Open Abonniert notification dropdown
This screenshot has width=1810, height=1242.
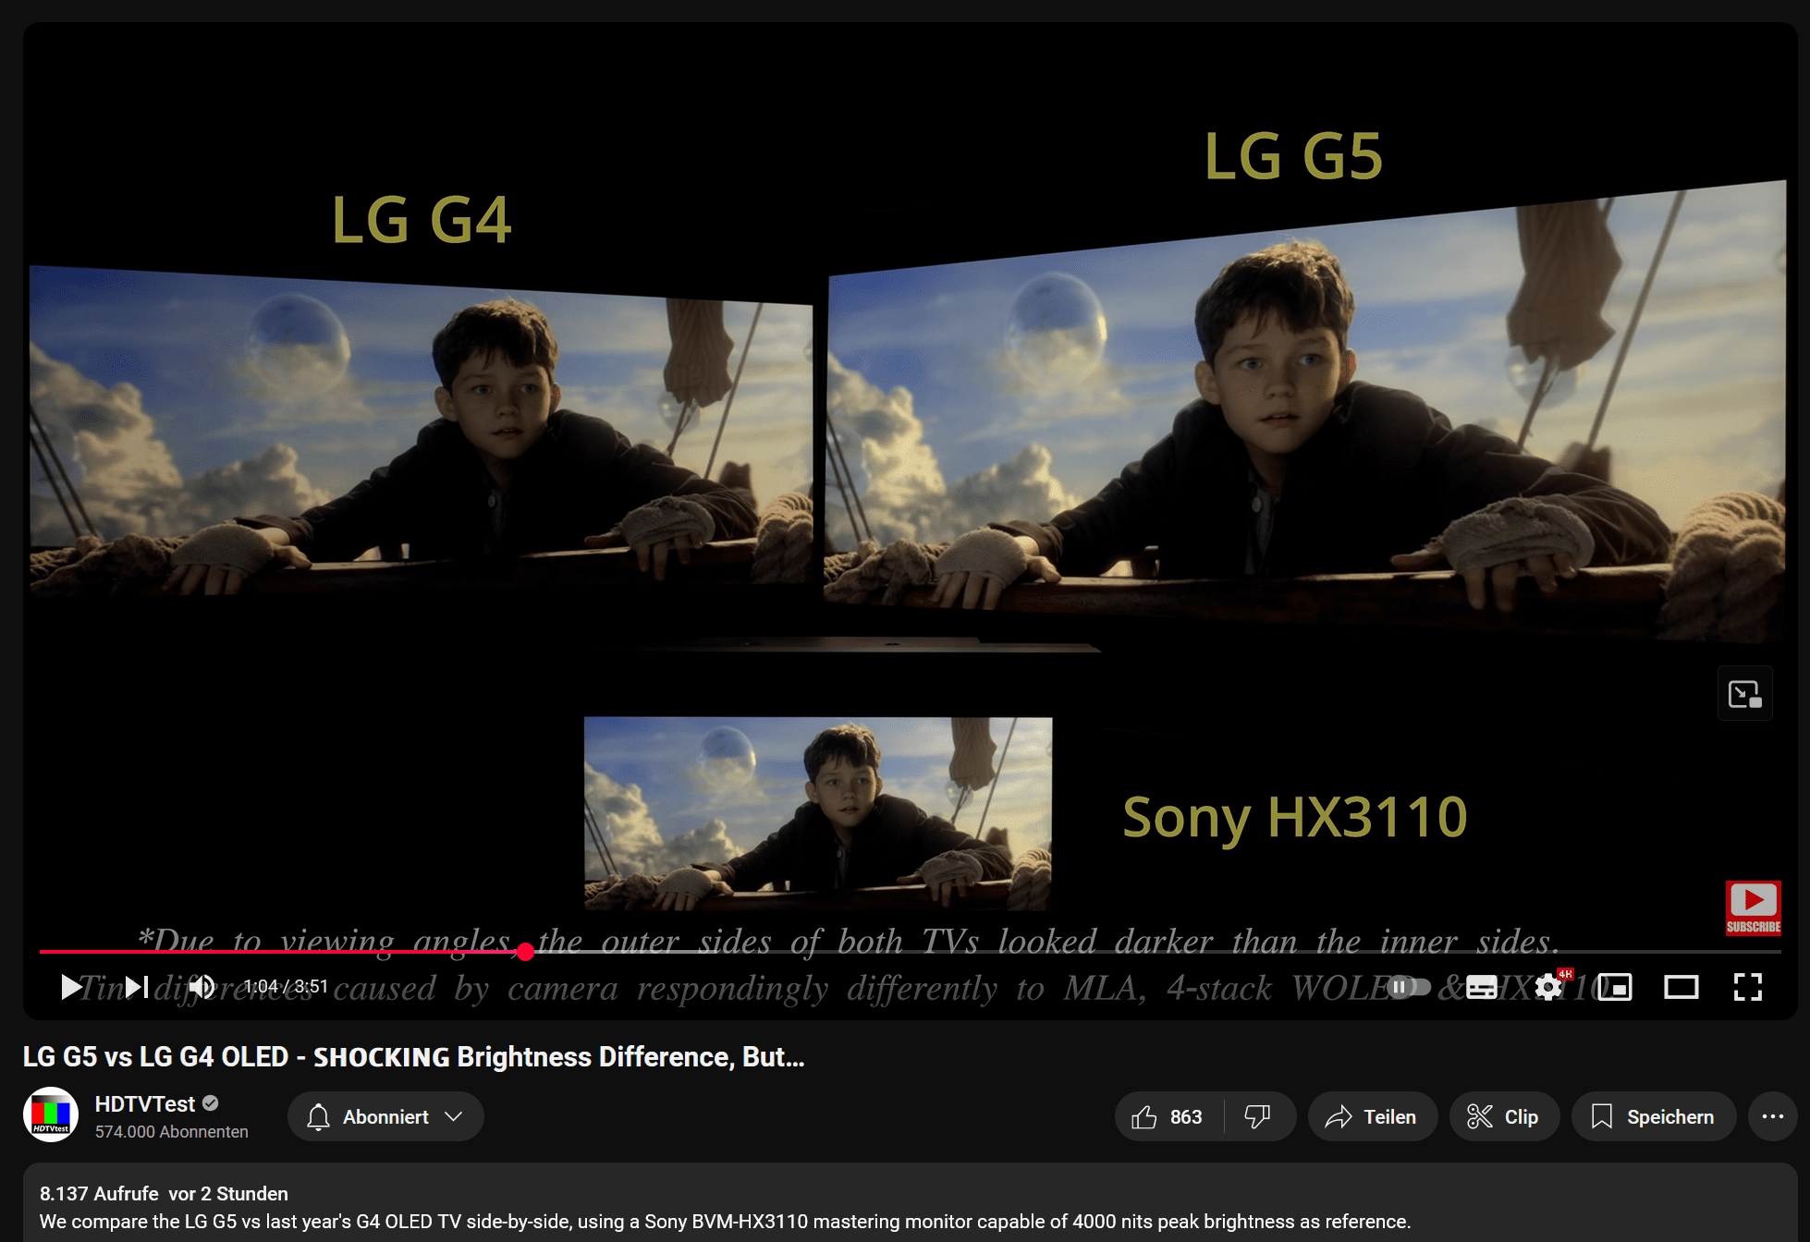(385, 1116)
